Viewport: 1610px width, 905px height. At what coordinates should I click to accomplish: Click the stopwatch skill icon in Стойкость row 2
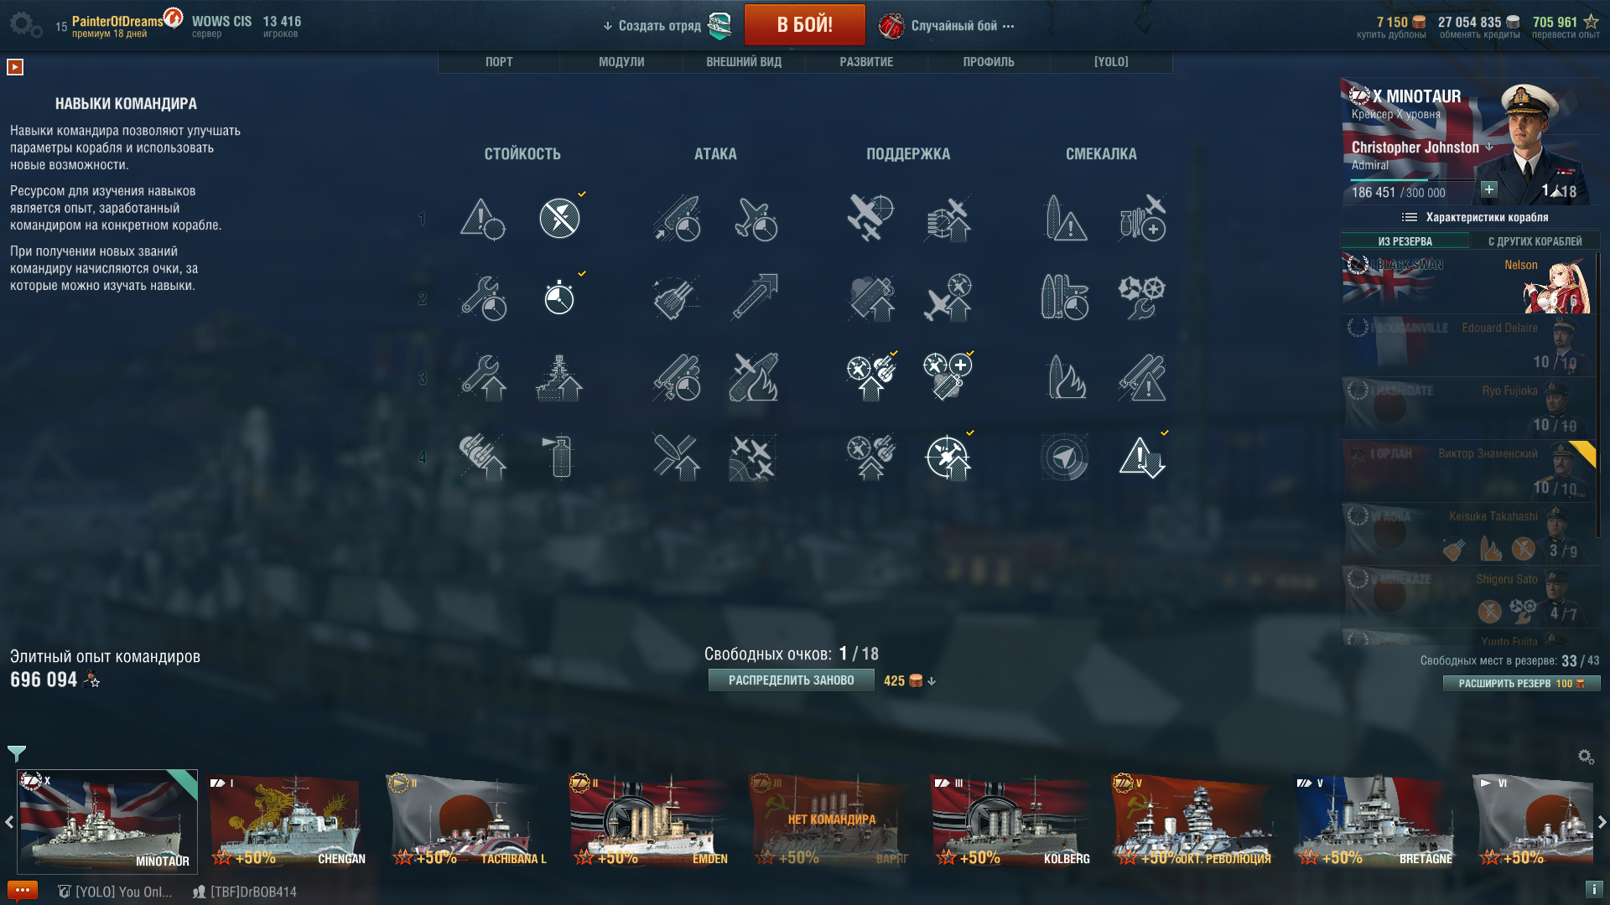(x=559, y=297)
